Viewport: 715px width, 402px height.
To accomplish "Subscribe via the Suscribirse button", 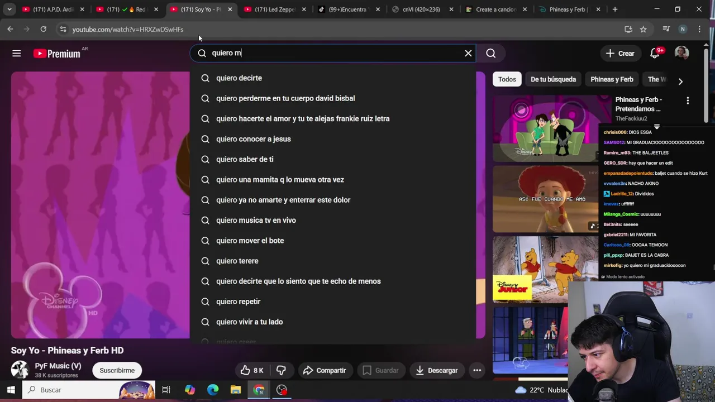I will click(117, 370).
